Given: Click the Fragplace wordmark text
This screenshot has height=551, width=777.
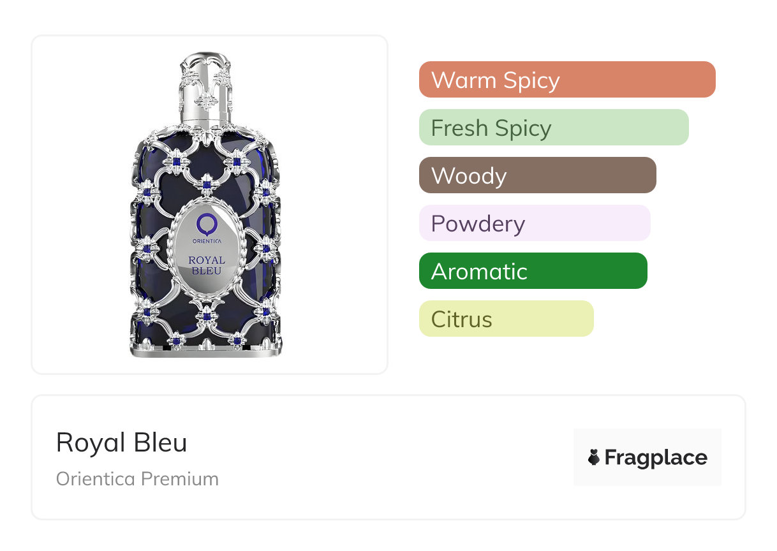Looking at the screenshot, I should point(656,457).
